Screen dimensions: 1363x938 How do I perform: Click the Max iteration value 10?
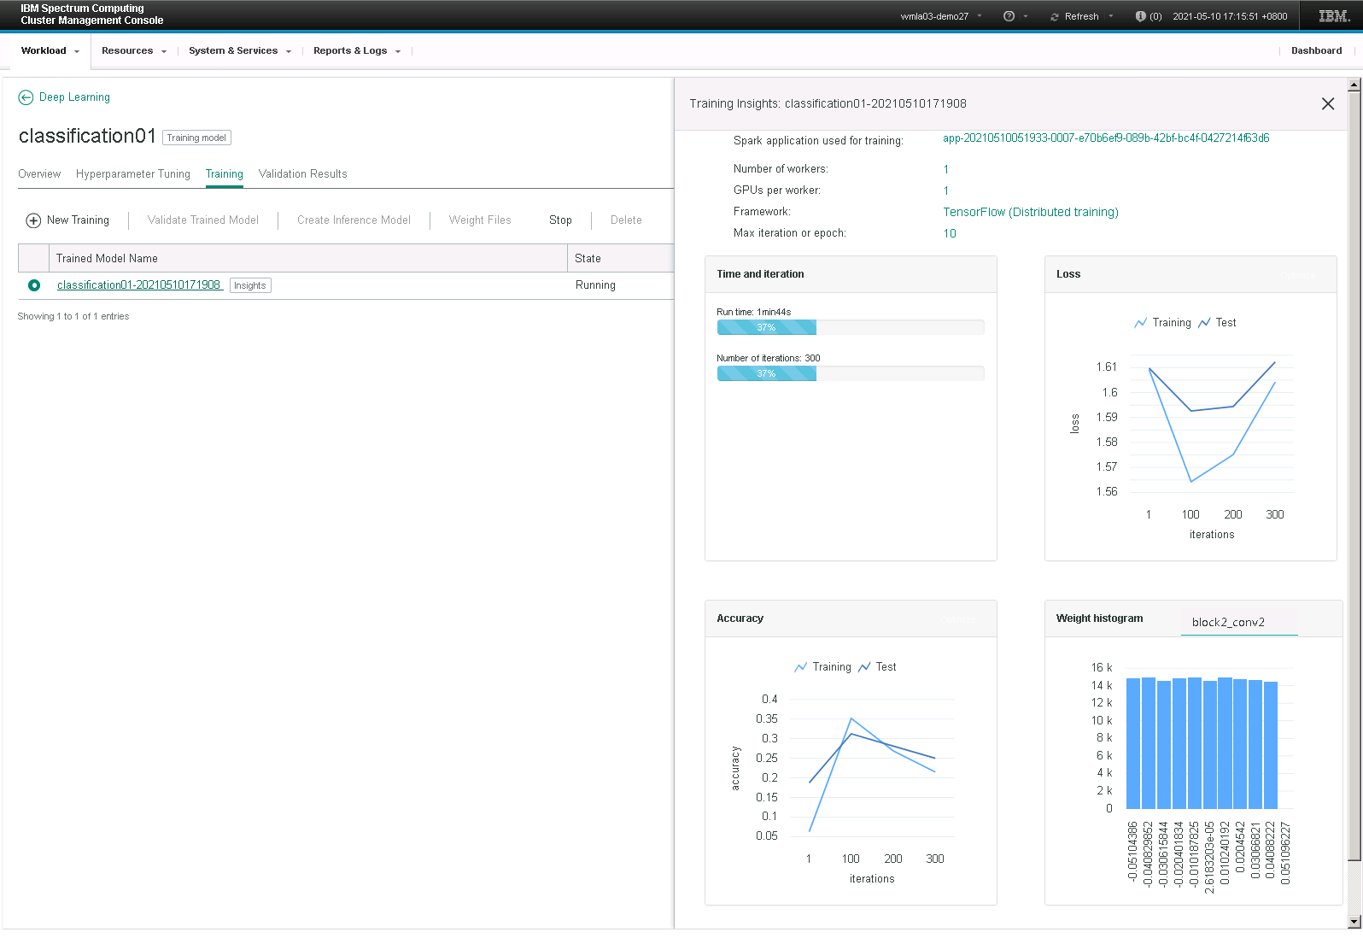click(950, 234)
